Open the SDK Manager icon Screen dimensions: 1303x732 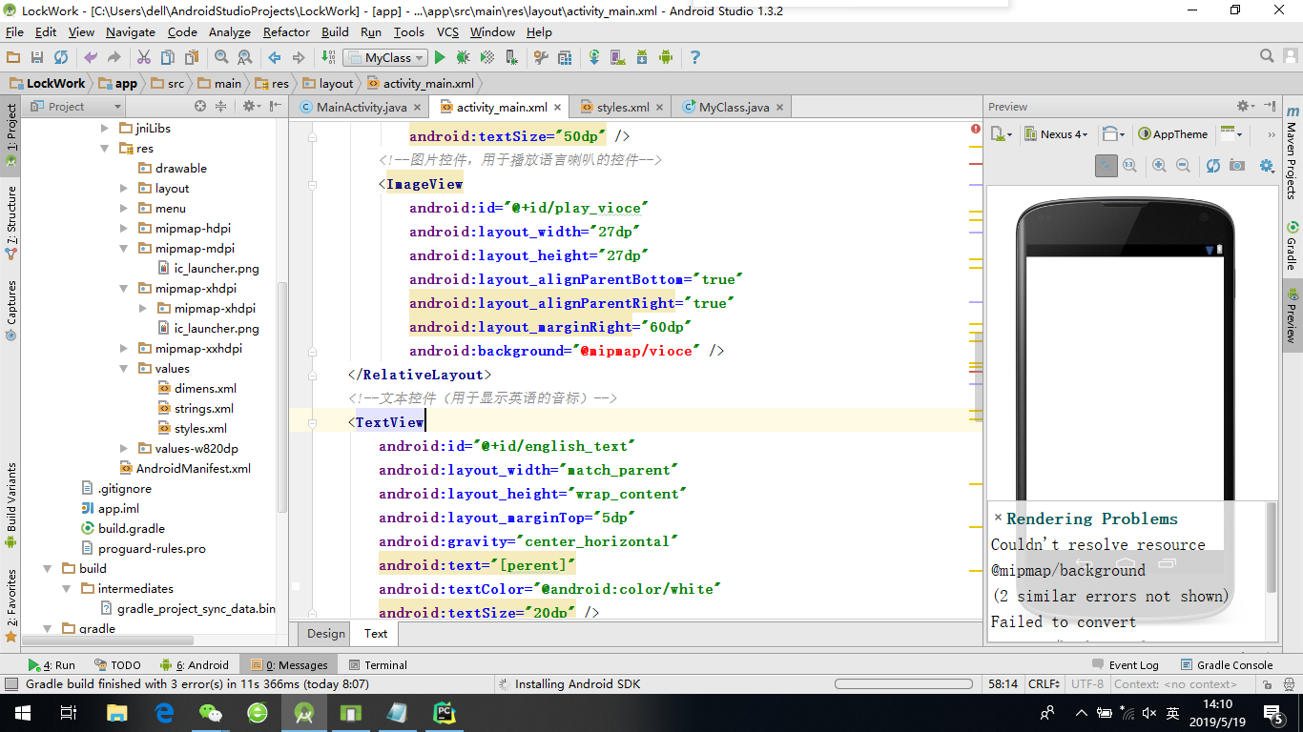[642, 57]
